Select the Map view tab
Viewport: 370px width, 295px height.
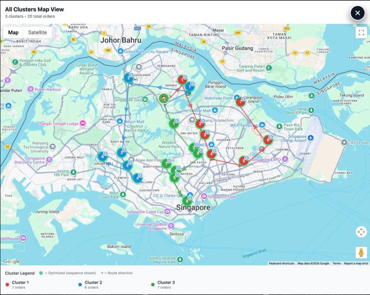[13, 32]
